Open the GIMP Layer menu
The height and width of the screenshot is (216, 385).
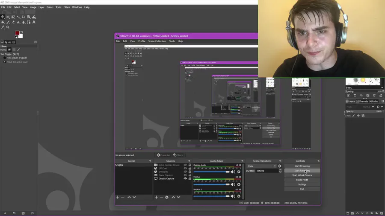pyautogui.click(x=41, y=7)
